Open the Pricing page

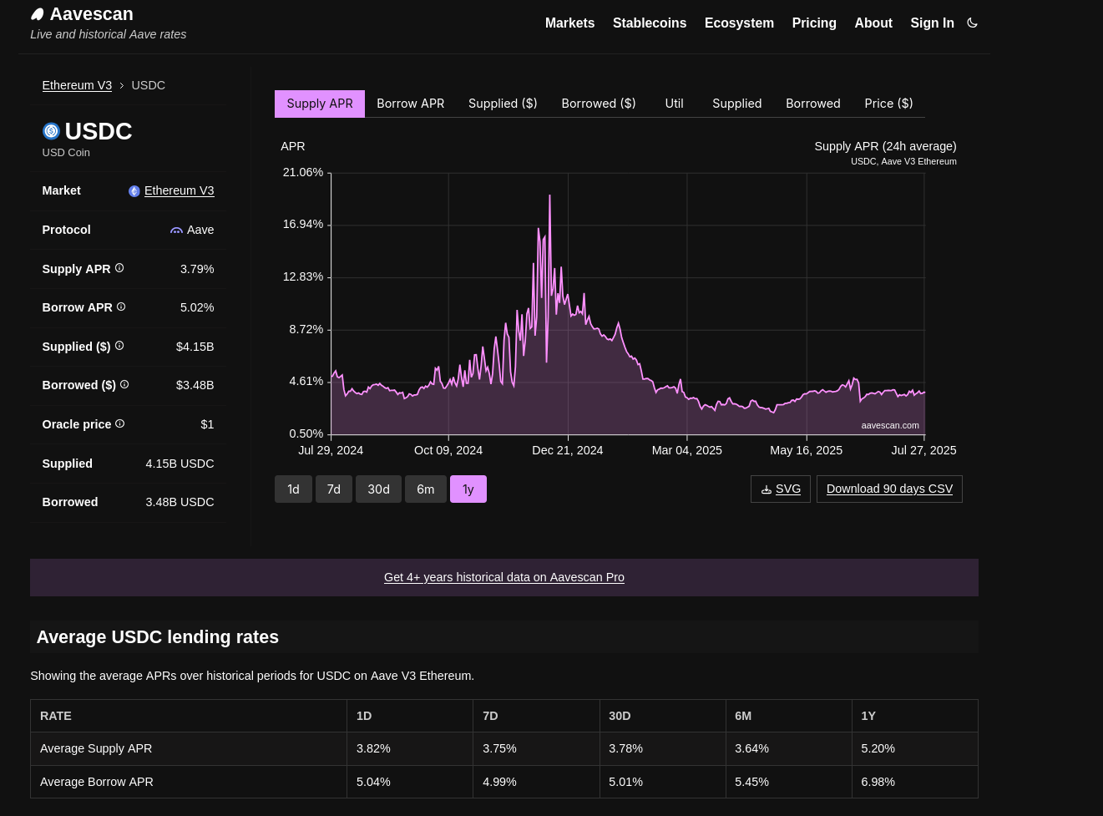coord(814,23)
